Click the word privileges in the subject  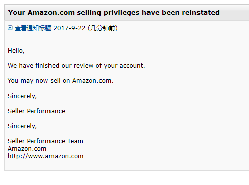pos(121,13)
